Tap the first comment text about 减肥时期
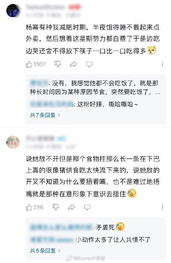171x263 pixels. click(x=93, y=39)
